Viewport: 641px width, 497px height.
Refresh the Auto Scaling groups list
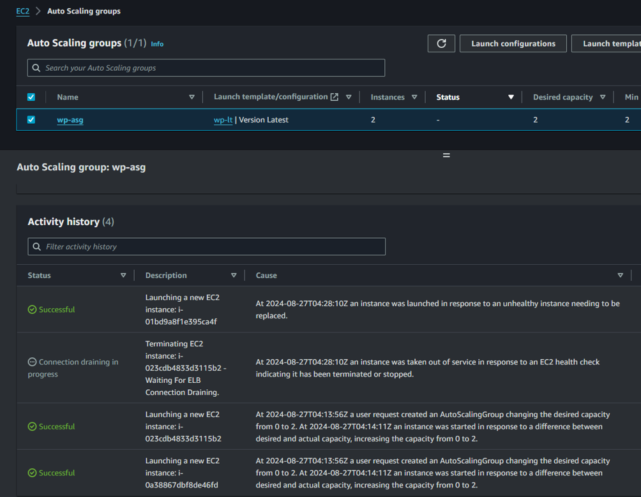(x=441, y=43)
